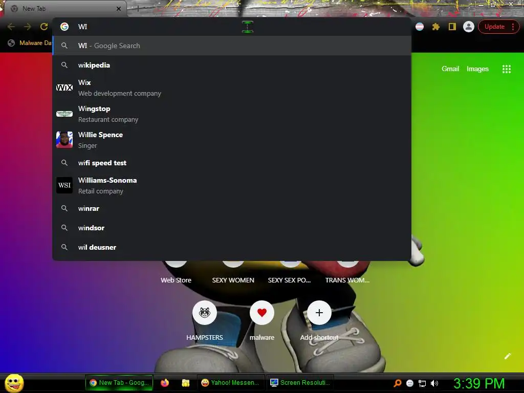Switch to New Tab - Goog taskbar item
524x393 pixels.
(119, 383)
